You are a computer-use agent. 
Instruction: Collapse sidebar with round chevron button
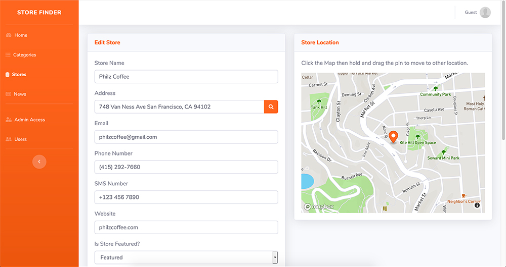[x=39, y=162]
